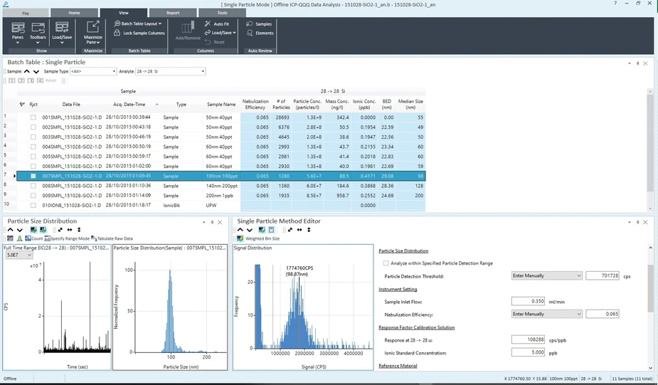The height and width of the screenshot is (385, 658).
Task: Open Nebulization Efficiency mode dropdown
Action: point(547,314)
